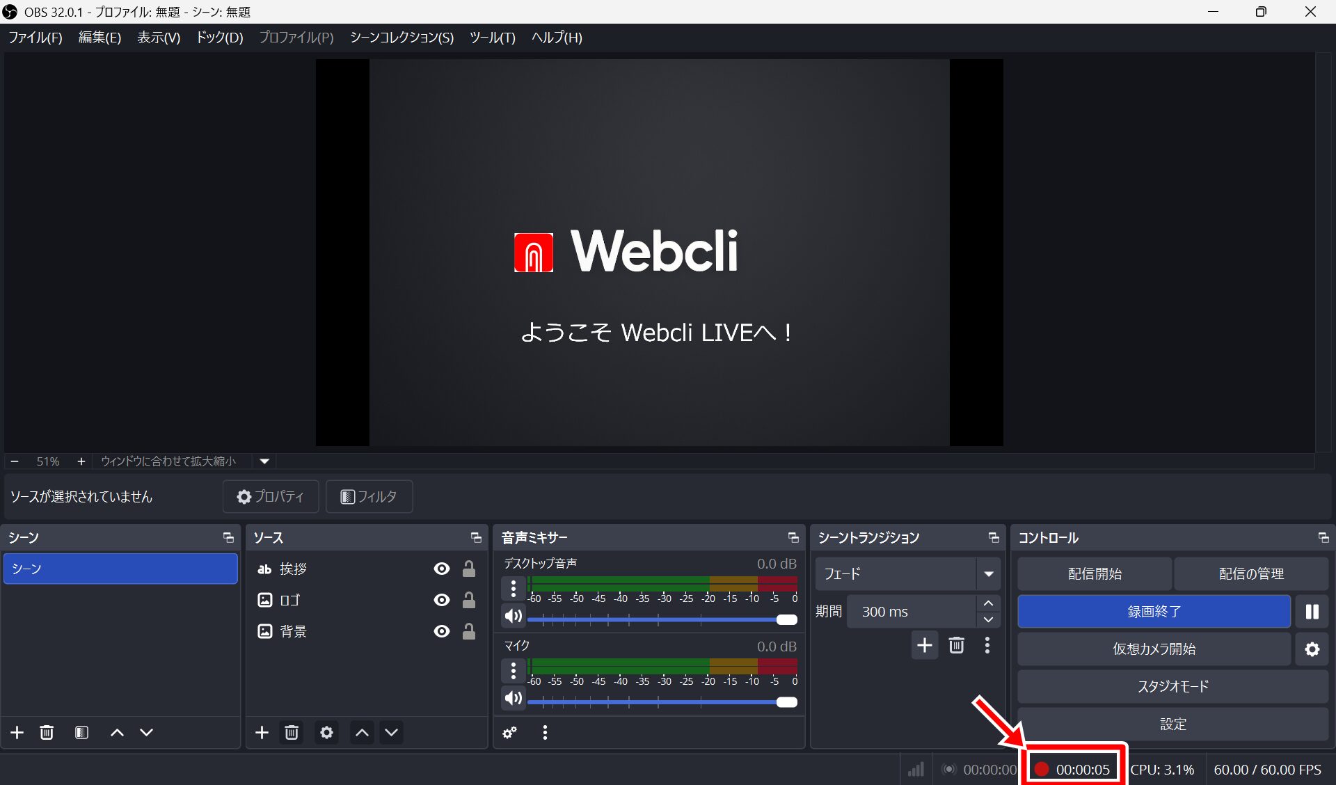Unlock the 背景 source lock icon
Screen dimensions: 1336x785
point(469,631)
